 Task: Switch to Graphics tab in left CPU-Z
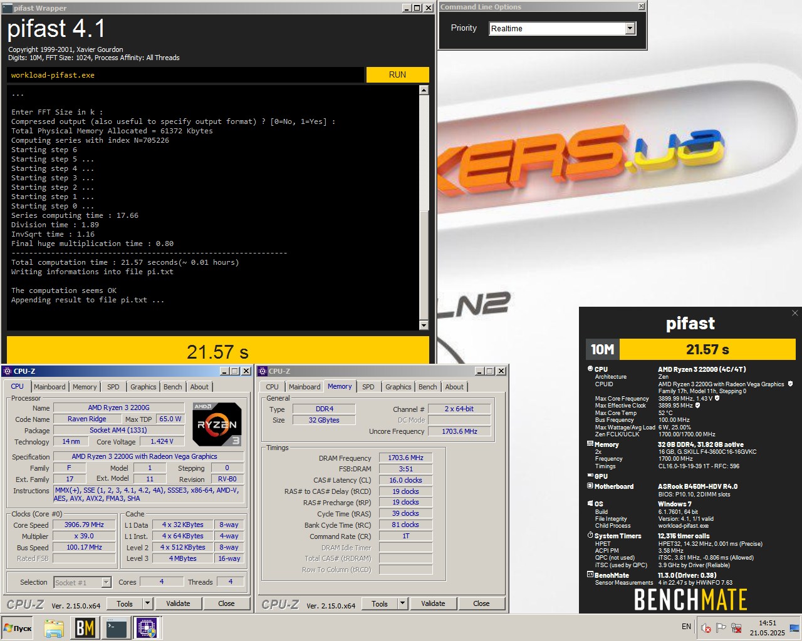coord(143,387)
